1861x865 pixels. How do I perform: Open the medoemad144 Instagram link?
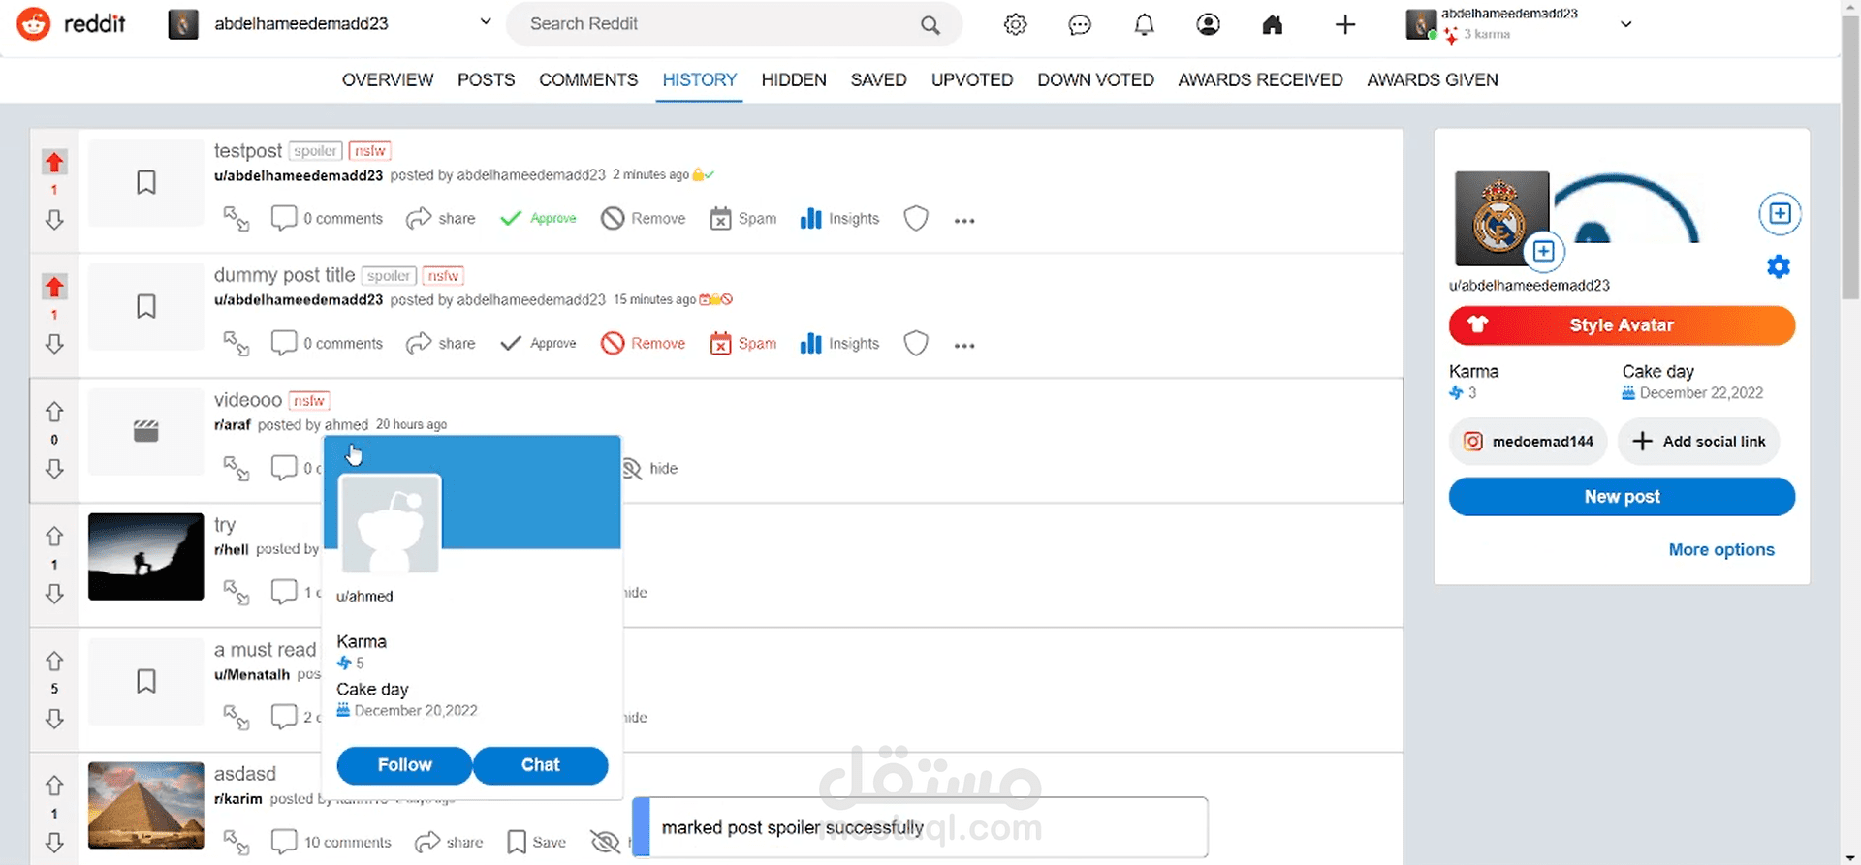(x=1528, y=442)
